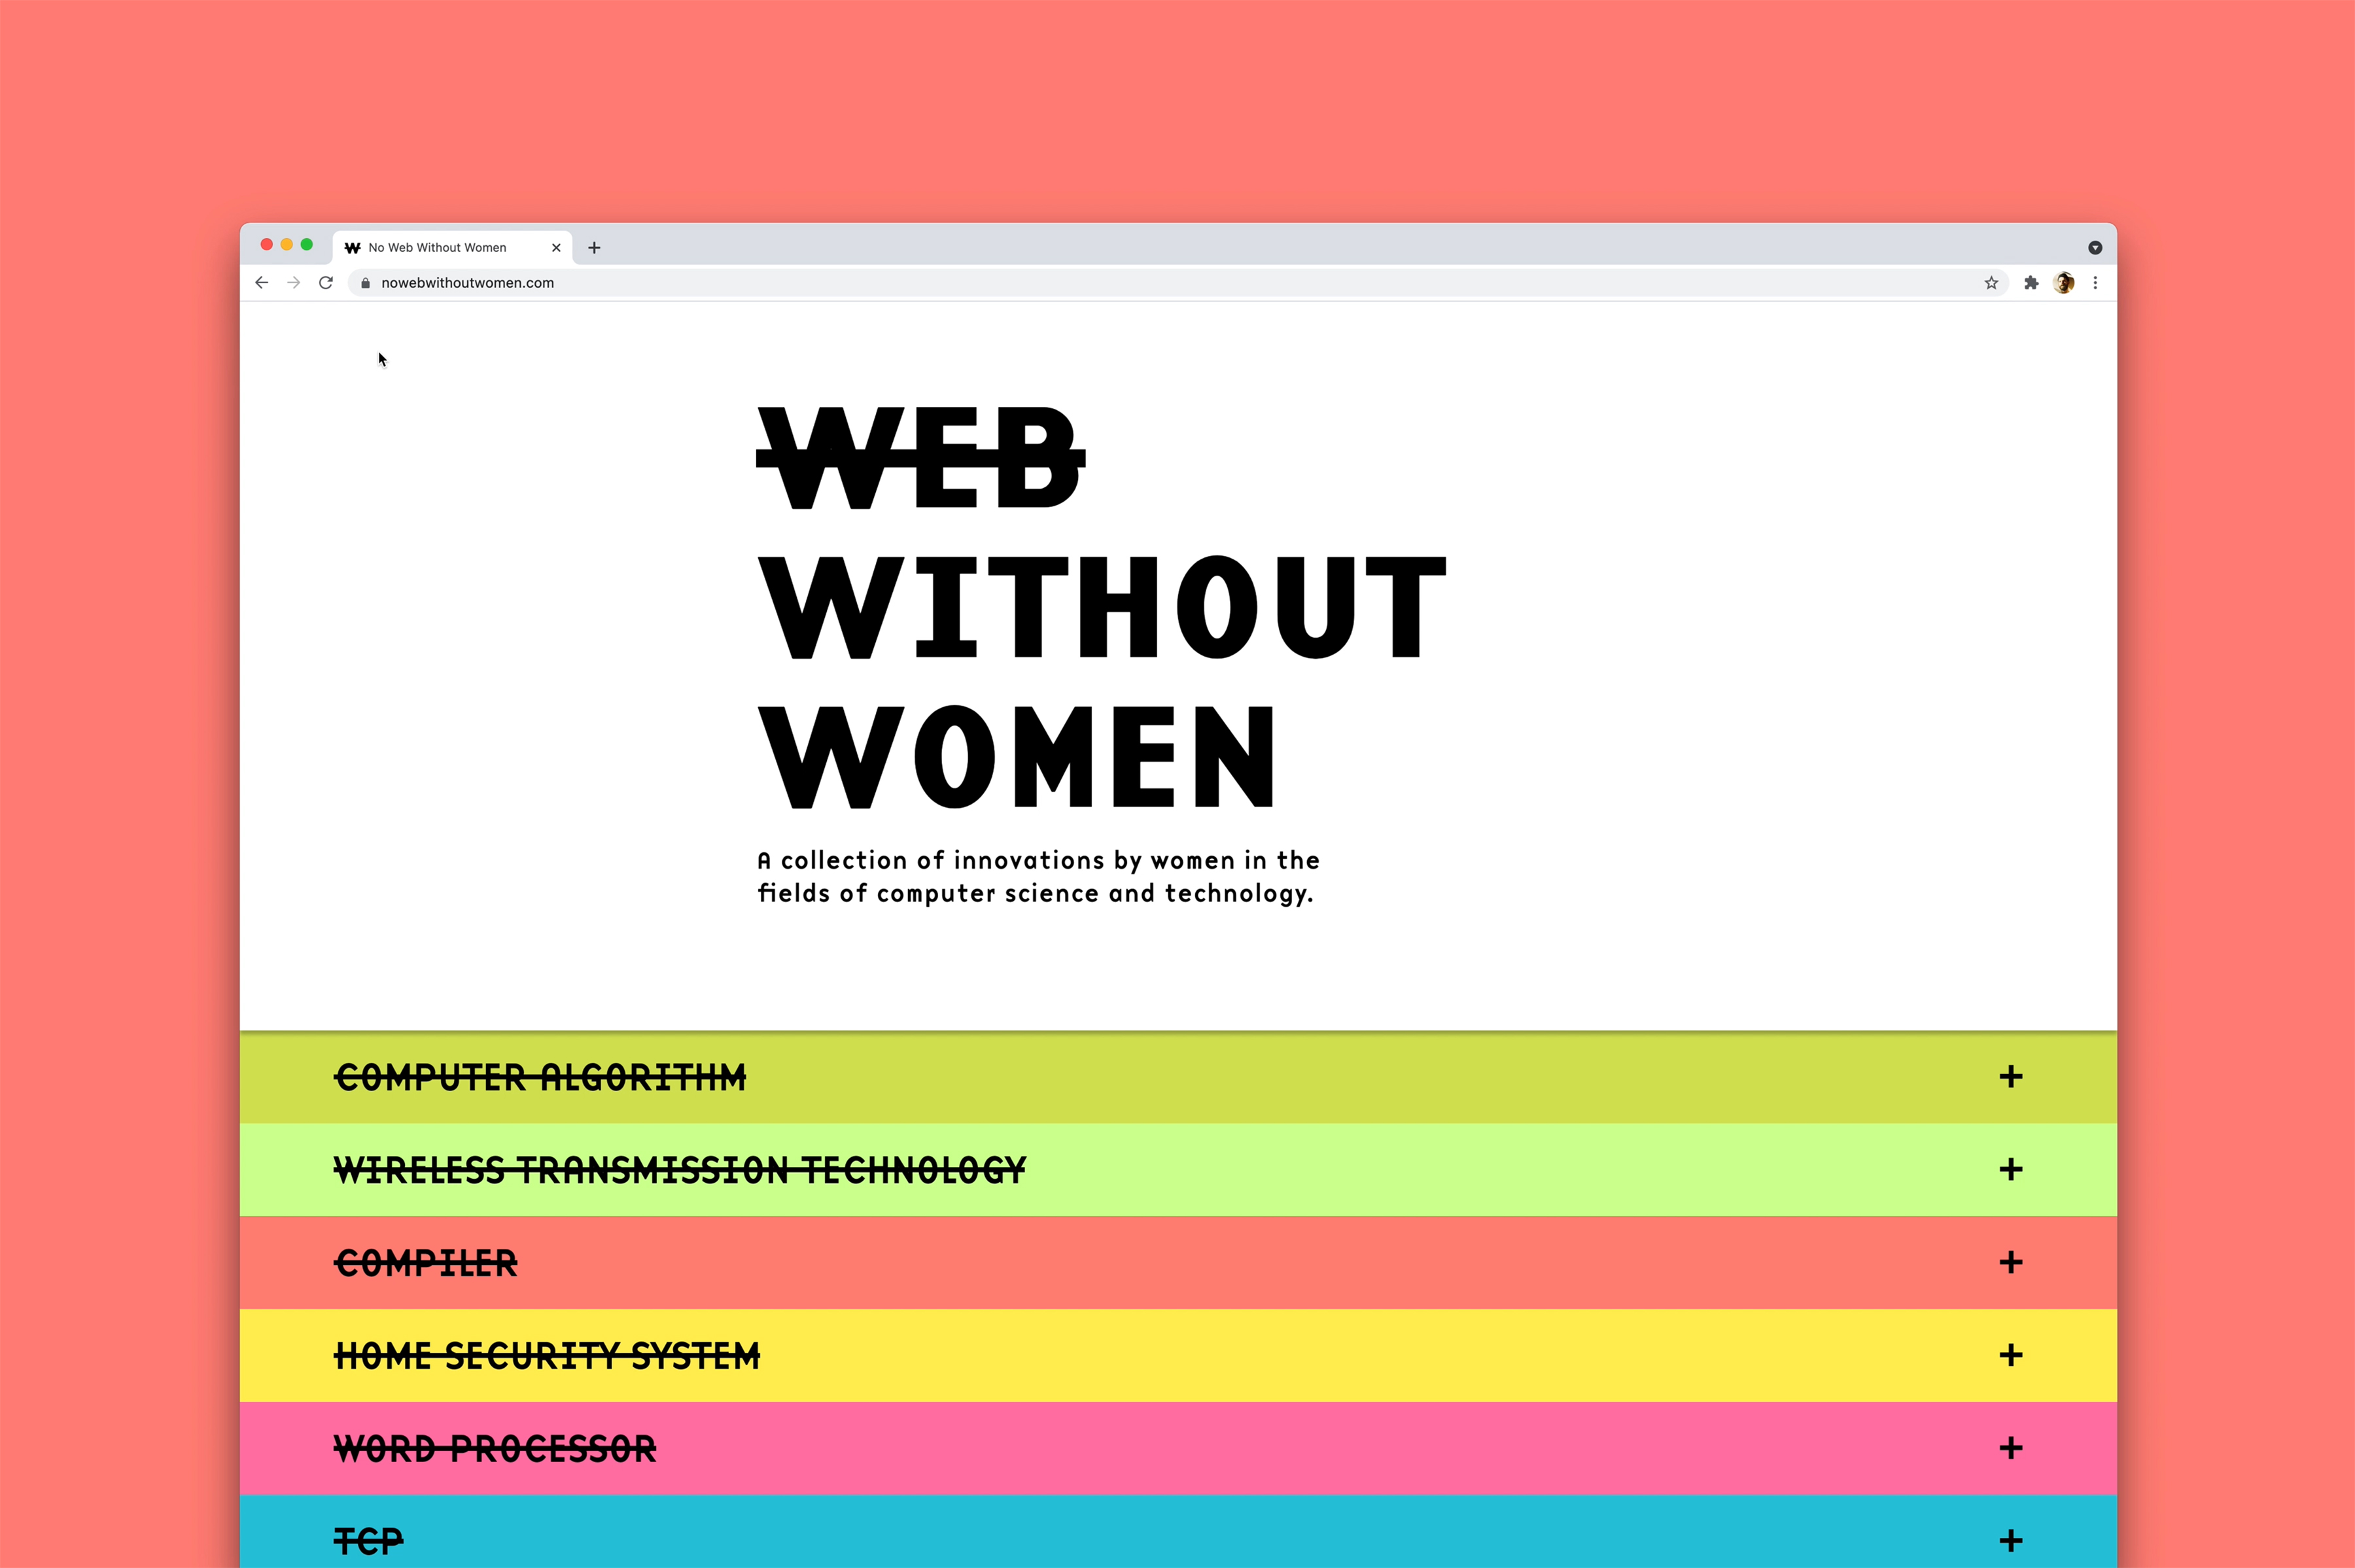The width and height of the screenshot is (2355, 1568).
Task: Click the Word Processor heading text
Action: coord(495,1449)
